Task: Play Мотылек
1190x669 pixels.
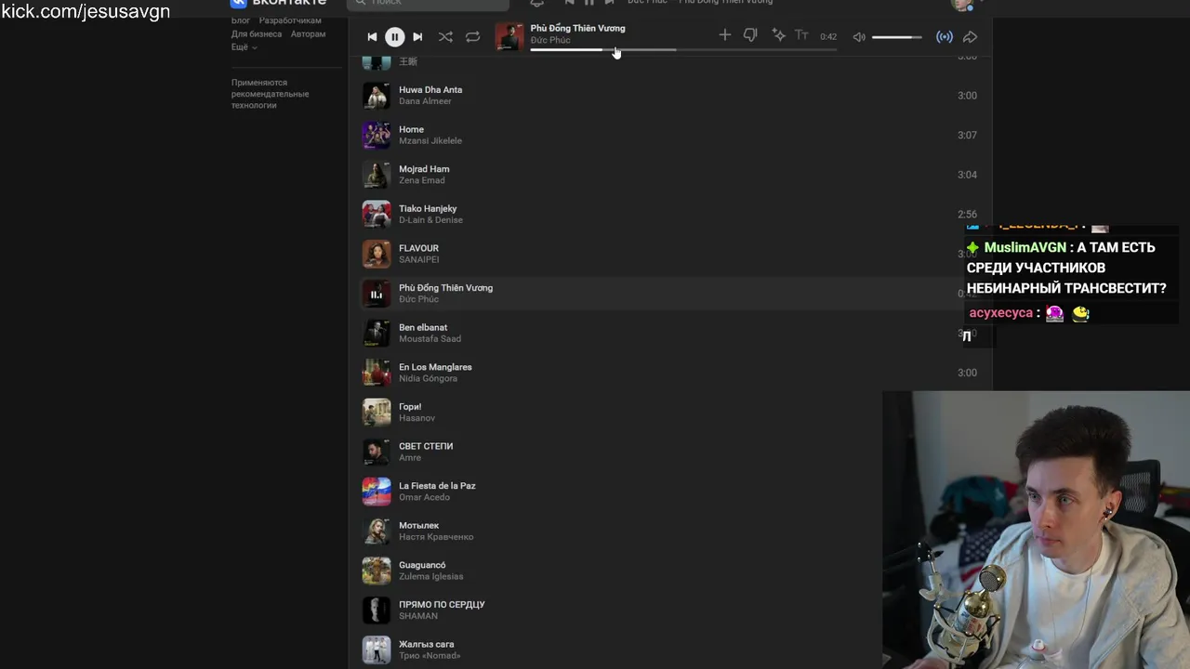Action: (x=418, y=526)
